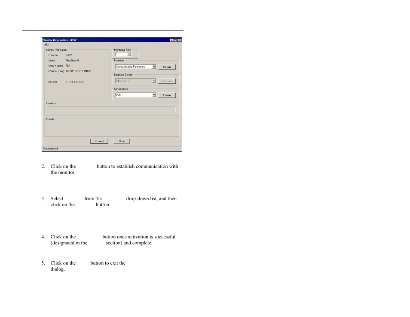Image resolution: width=410 pixels, height=317 pixels.
Task: Maximize the Monitor Diagnostics window
Action: 175,40
